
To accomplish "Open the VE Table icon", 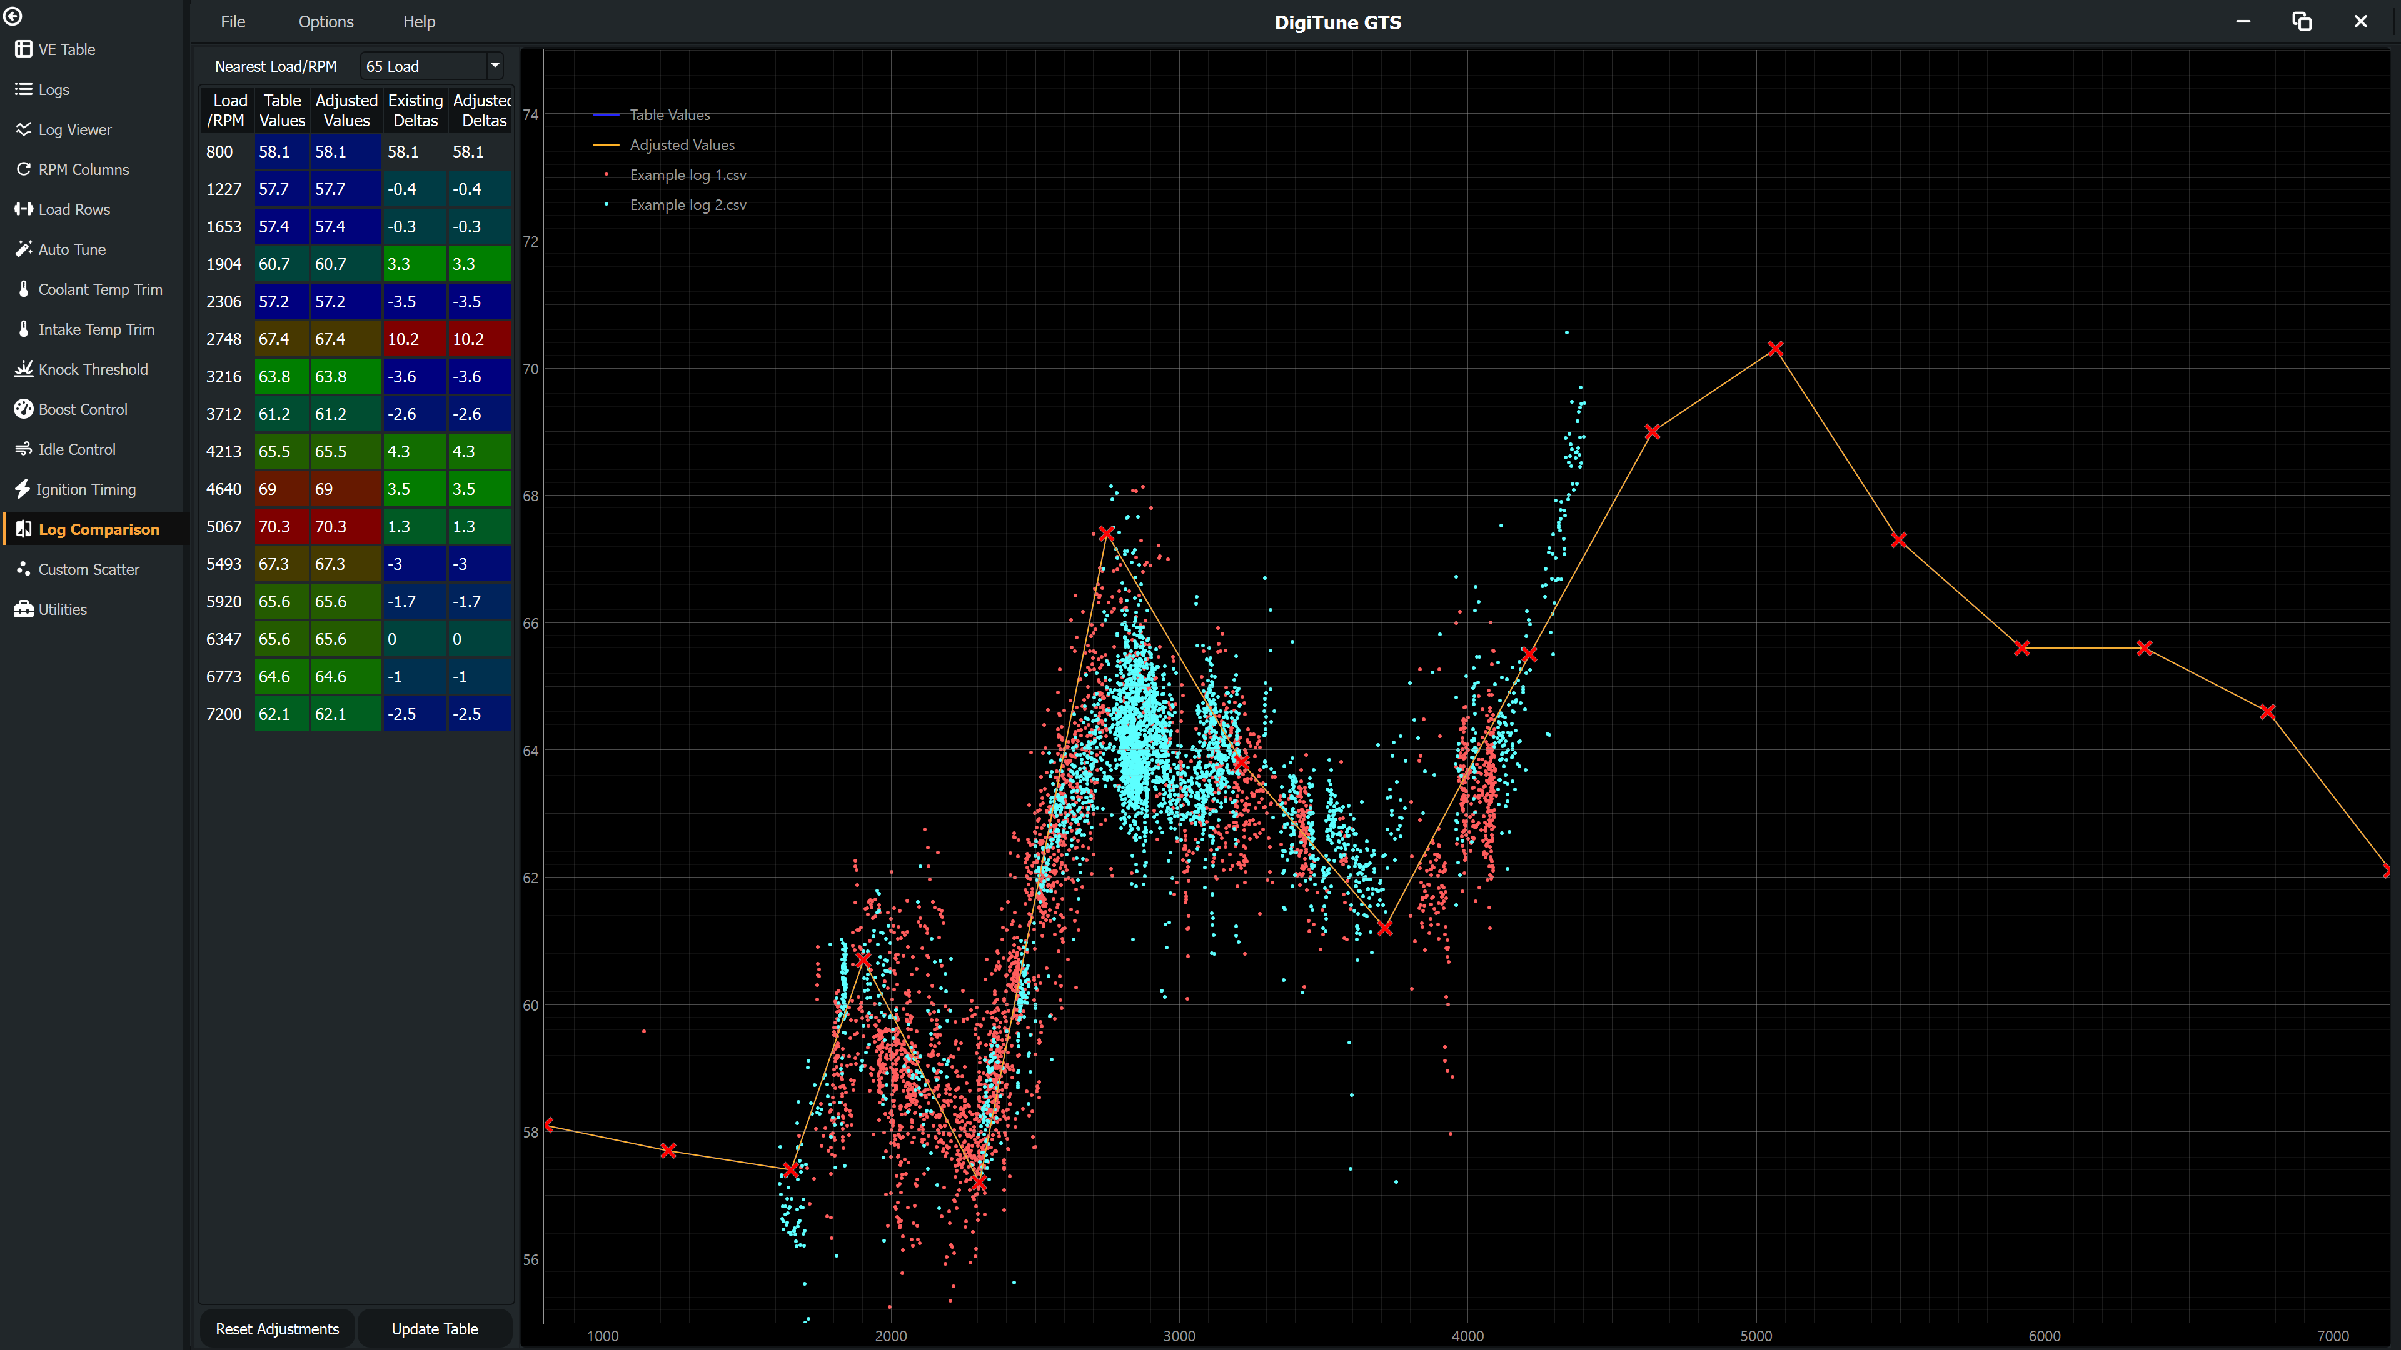I will (23, 49).
